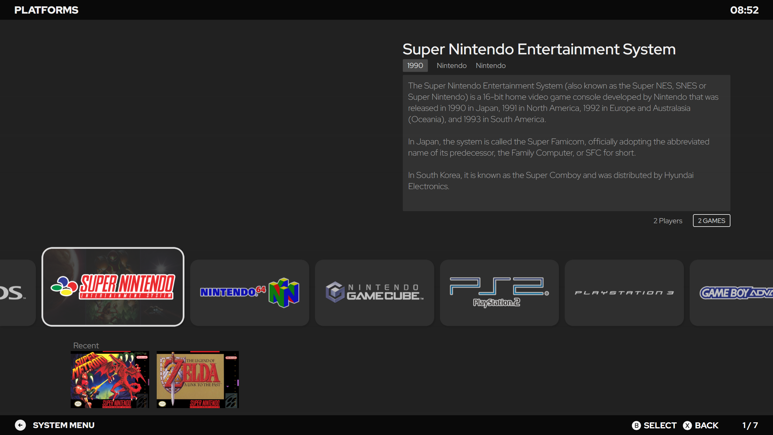Image resolution: width=773 pixels, height=435 pixels.
Task: Click the X button Back icon
Action: click(x=688, y=425)
